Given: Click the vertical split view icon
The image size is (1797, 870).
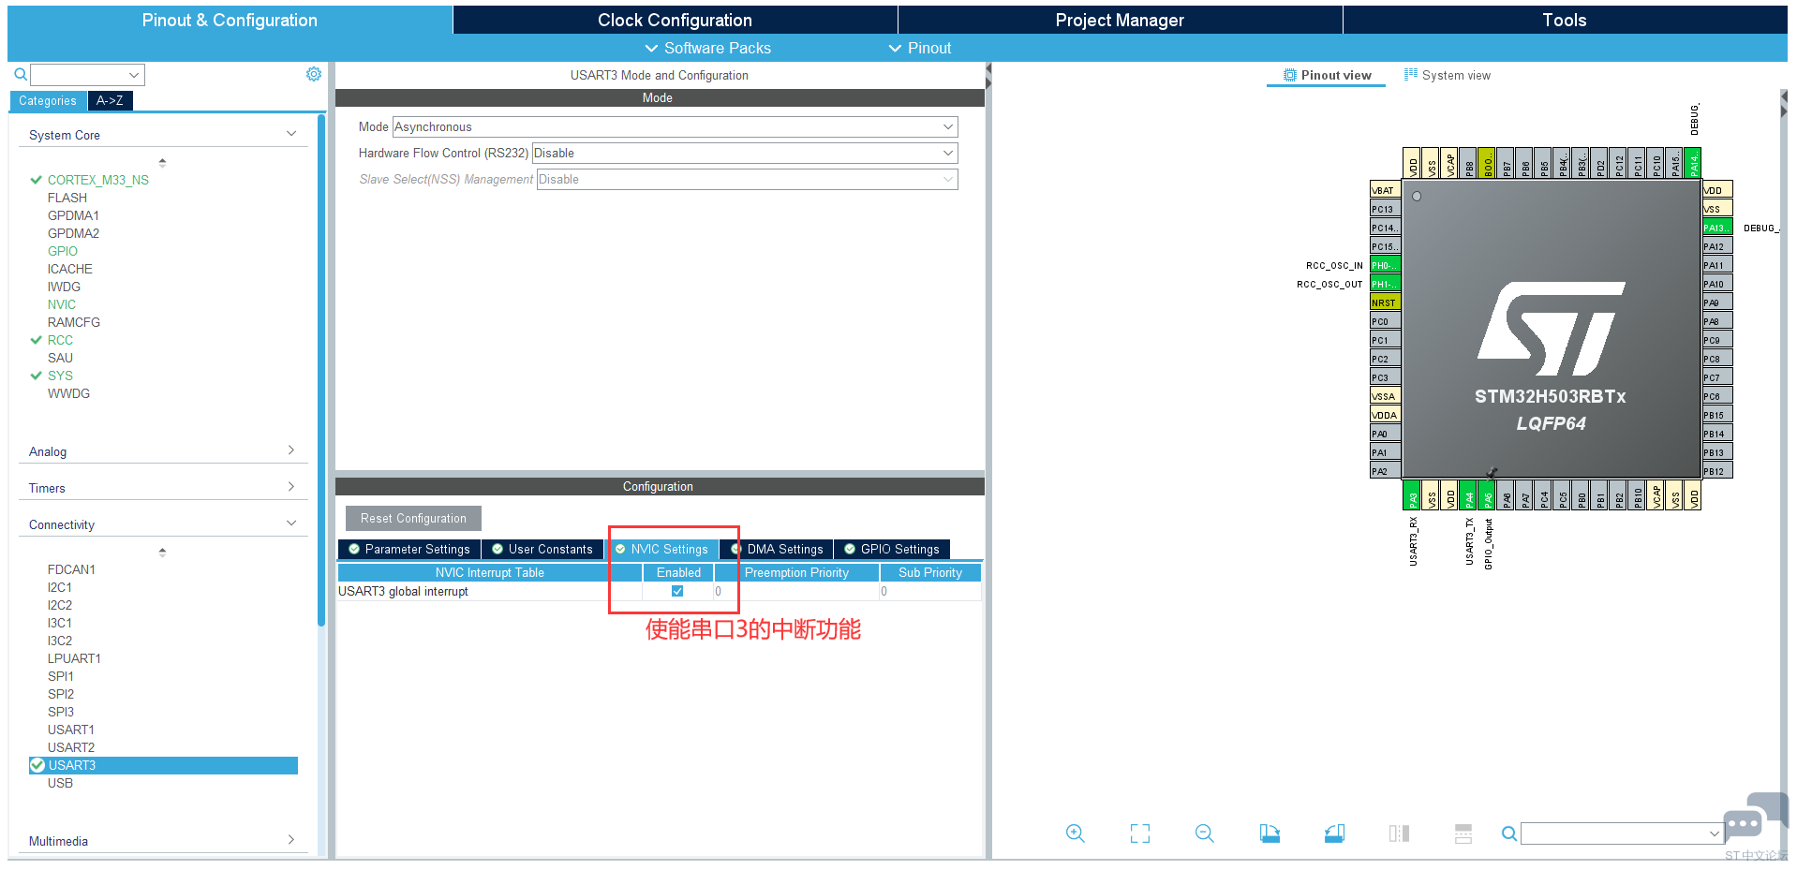Looking at the screenshot, I should (1399, 833).
